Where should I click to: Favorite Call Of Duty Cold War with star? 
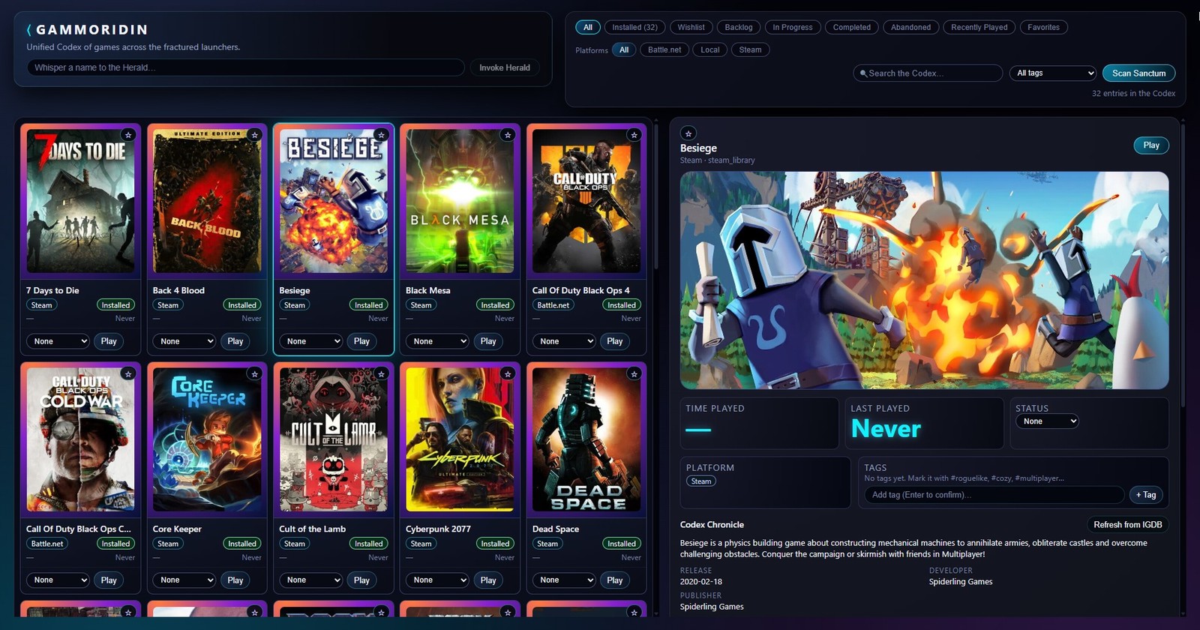[x=128, y=373]
